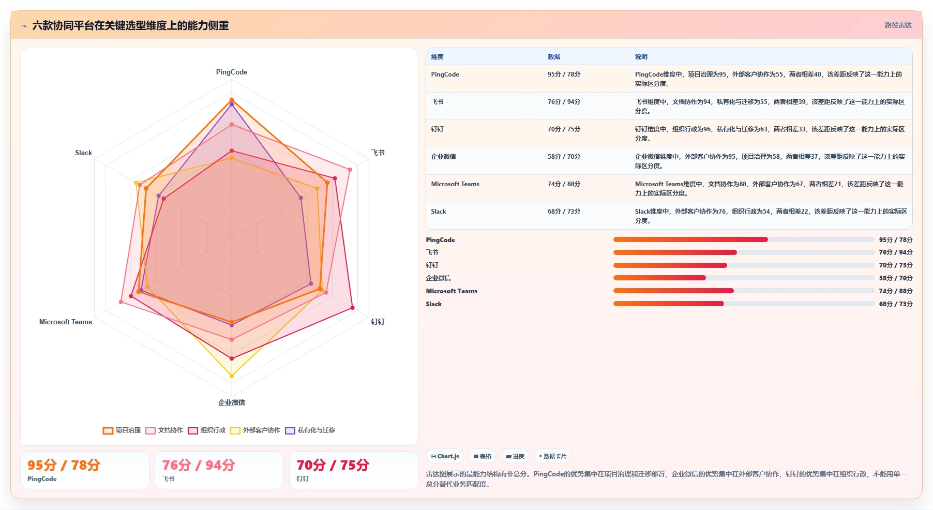Screen dimensions: 933x510
Task: Click the 说明 column header
Action: 641,57
